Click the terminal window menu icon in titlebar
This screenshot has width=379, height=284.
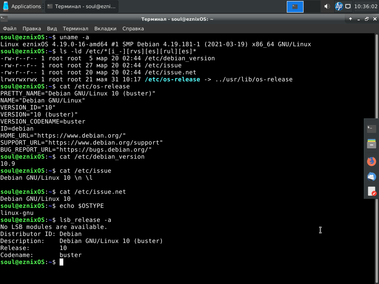(x=4, y=18)
